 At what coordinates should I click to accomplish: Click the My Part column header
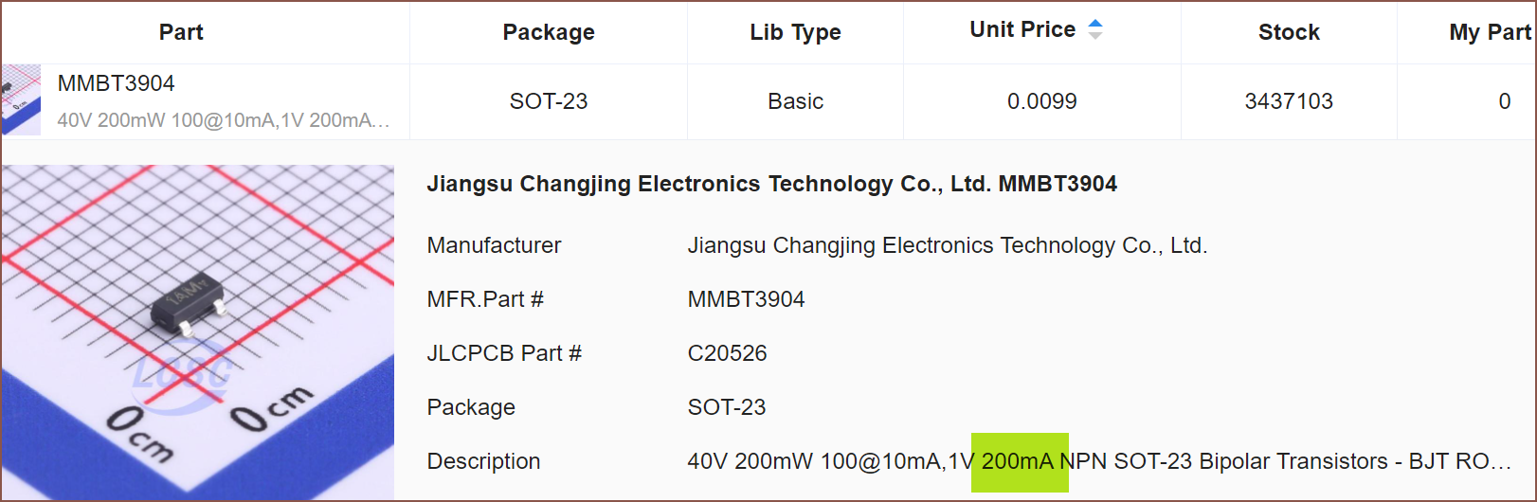point(1490,32)
